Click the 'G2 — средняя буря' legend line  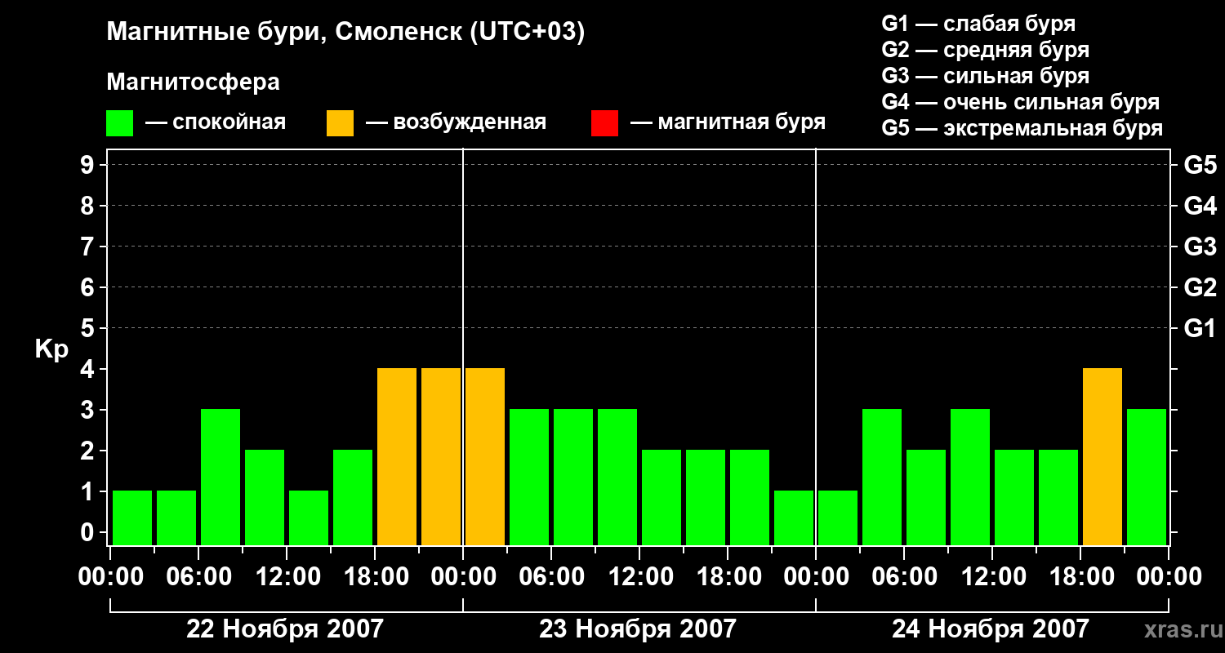986,50
